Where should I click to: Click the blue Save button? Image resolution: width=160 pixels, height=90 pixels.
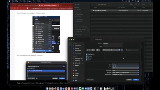point(136,79)
